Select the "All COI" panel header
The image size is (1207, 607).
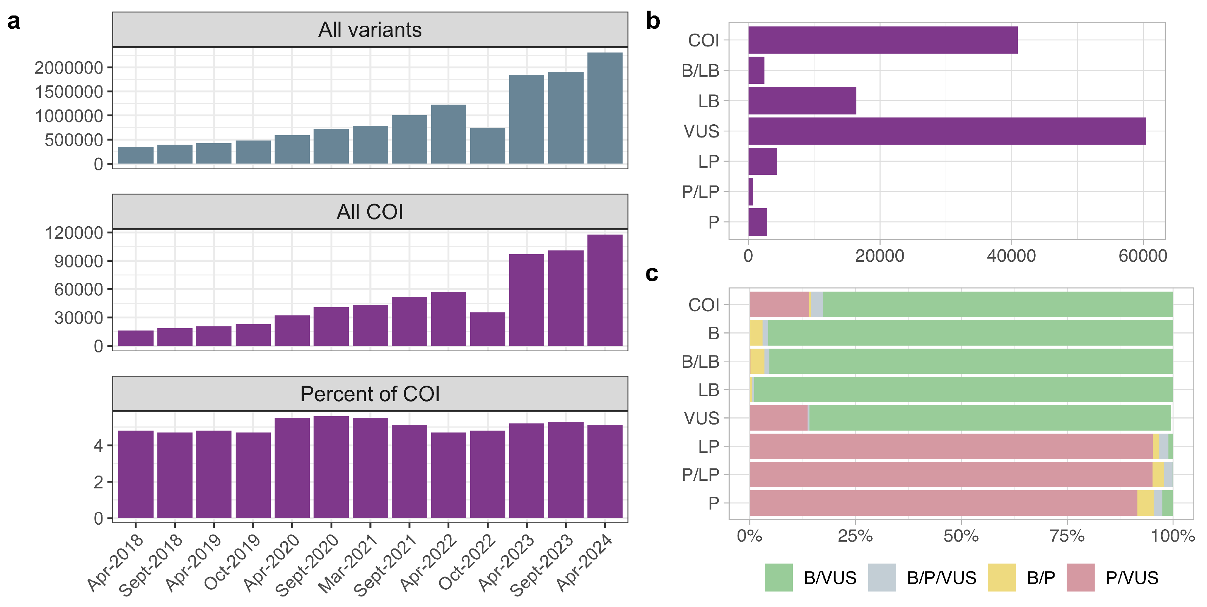pos(370,212)
